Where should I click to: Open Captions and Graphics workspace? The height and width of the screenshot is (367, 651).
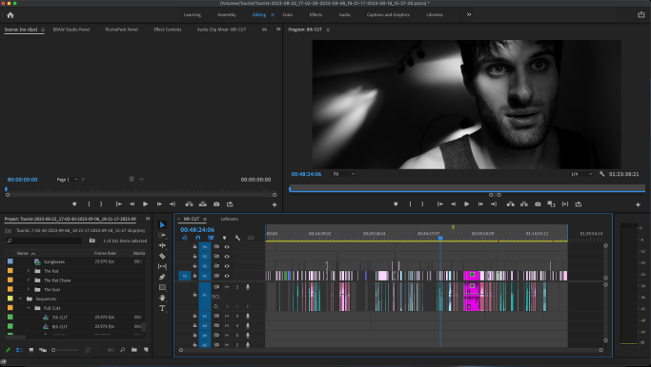pyautogui.click(x=388, y=15)
